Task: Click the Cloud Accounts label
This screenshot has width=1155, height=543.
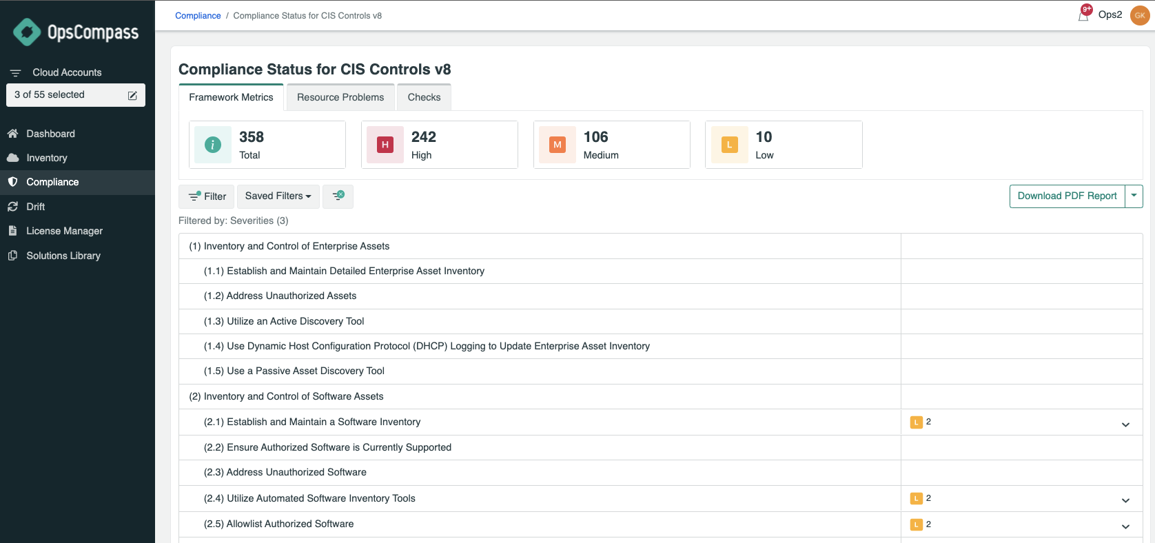Action: 67,72
